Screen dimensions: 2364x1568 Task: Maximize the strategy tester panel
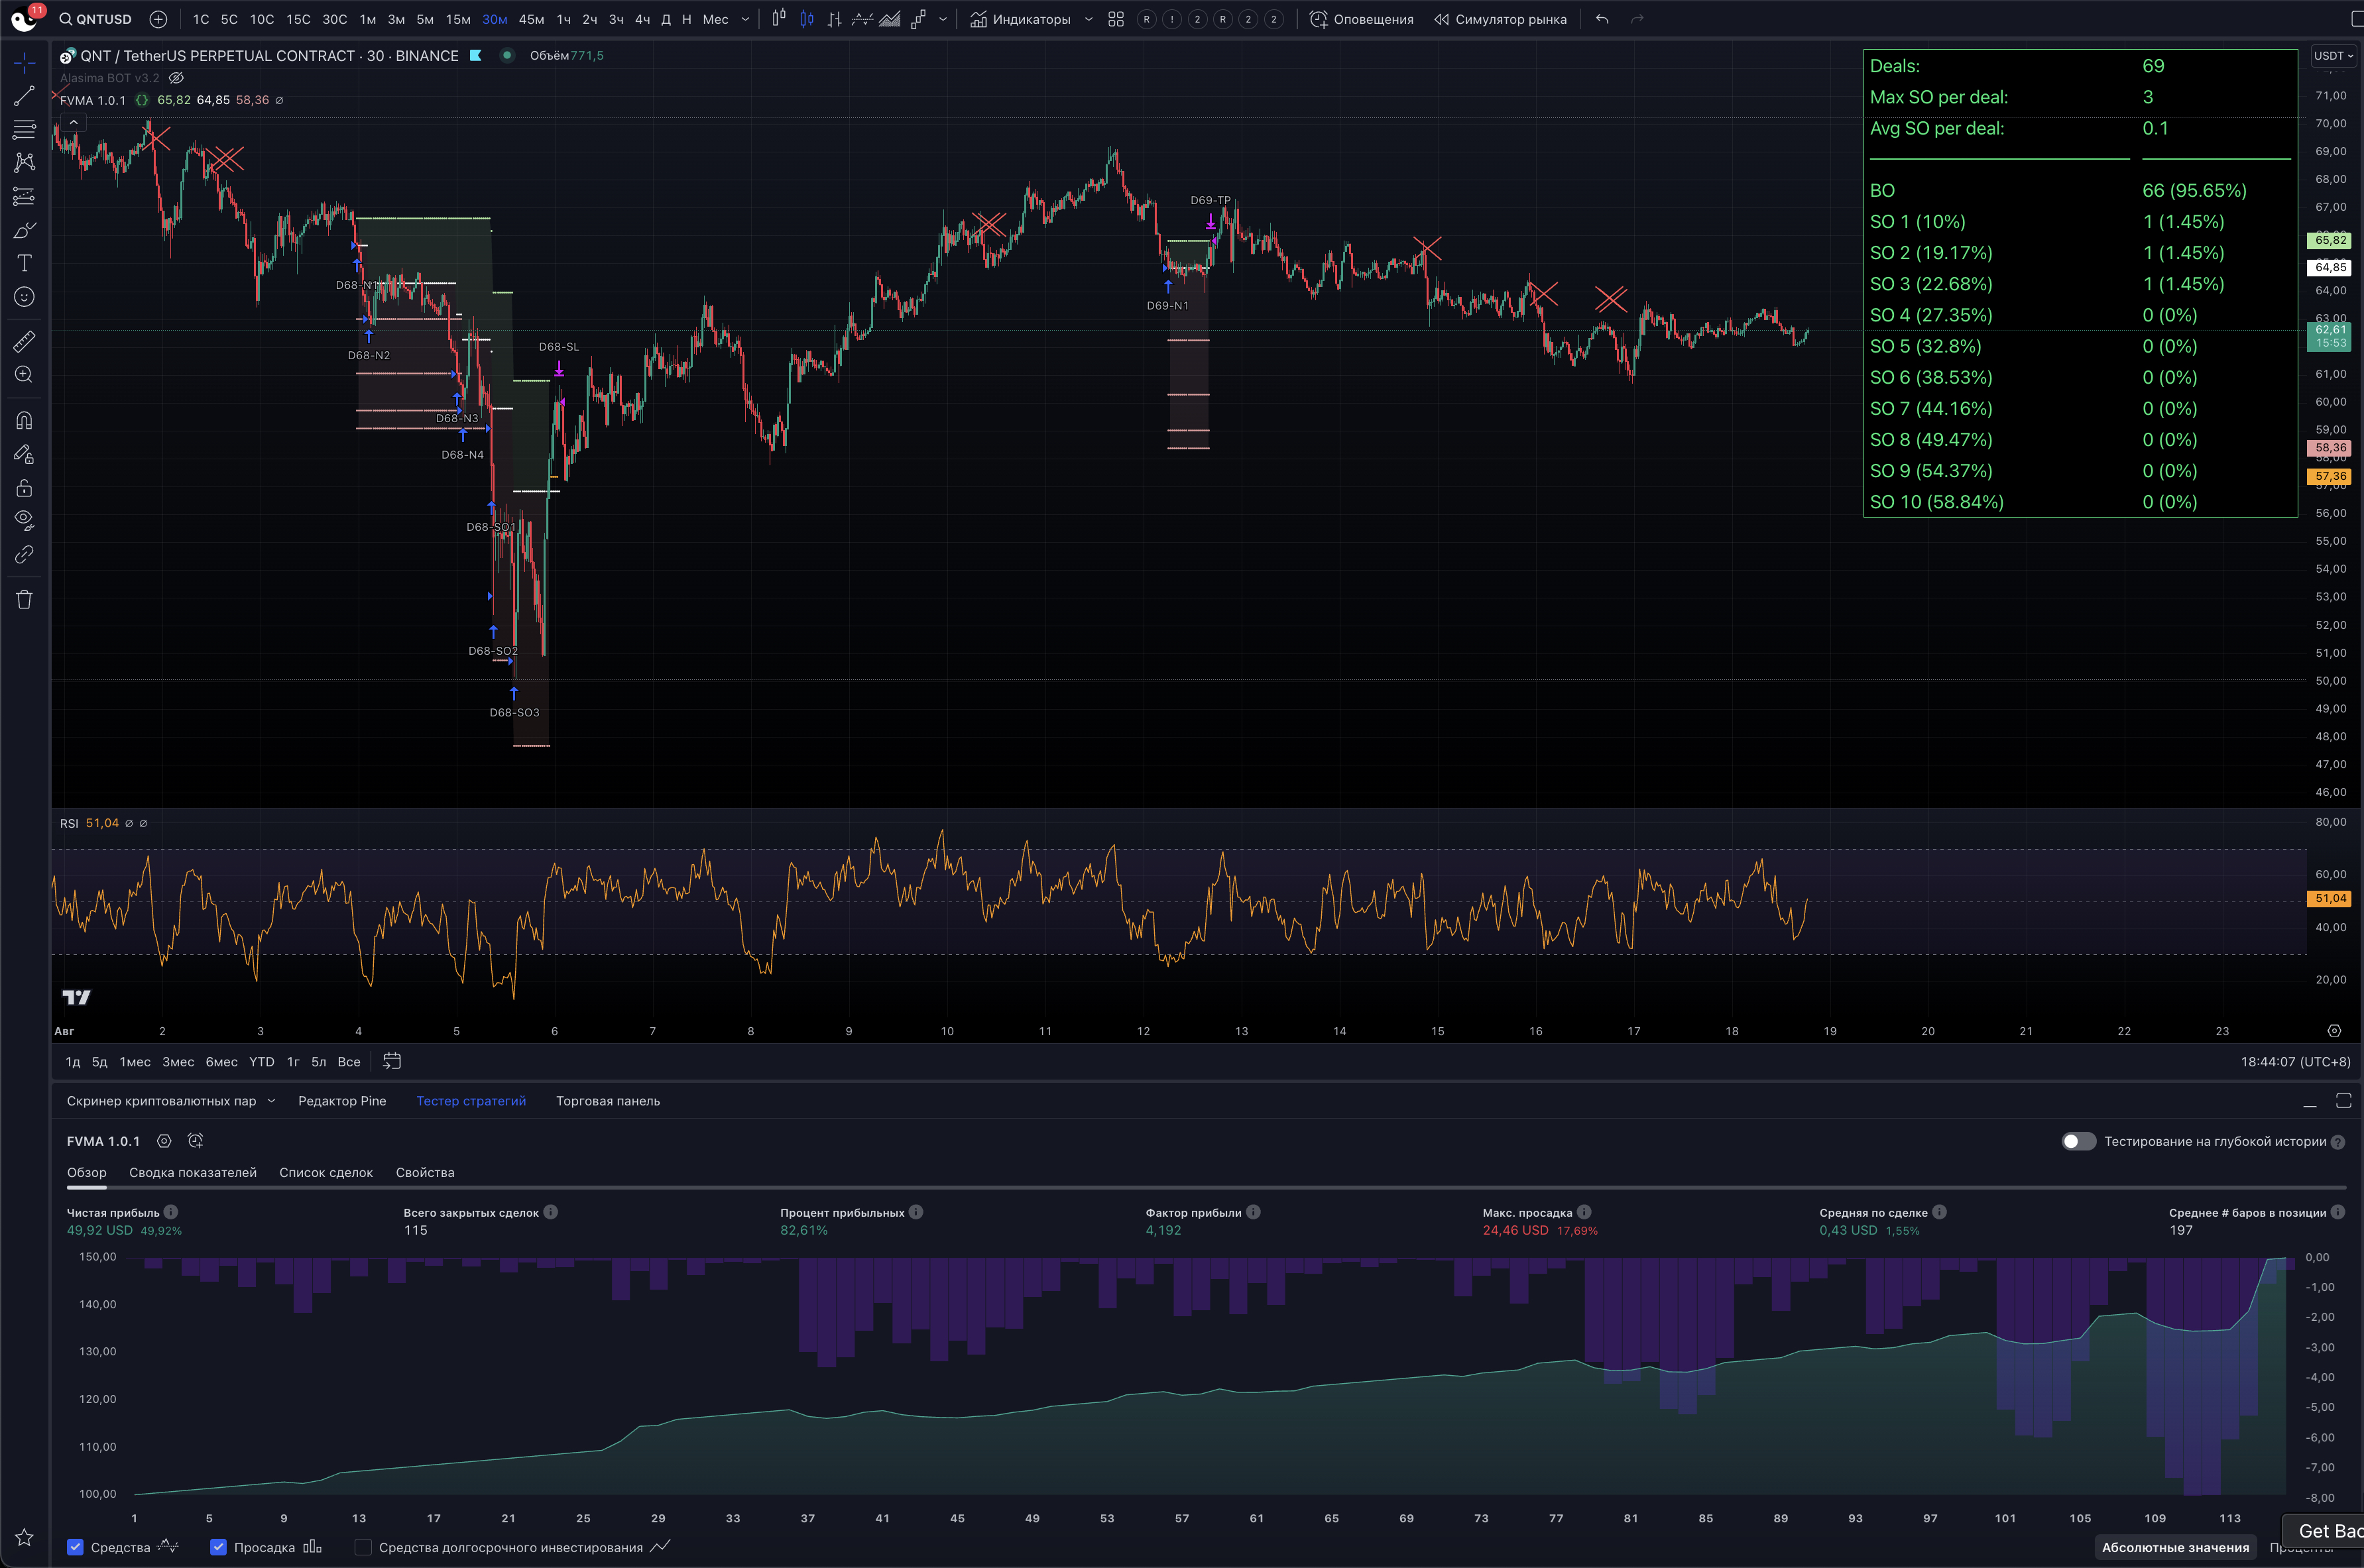(x=2343, y=1101)
